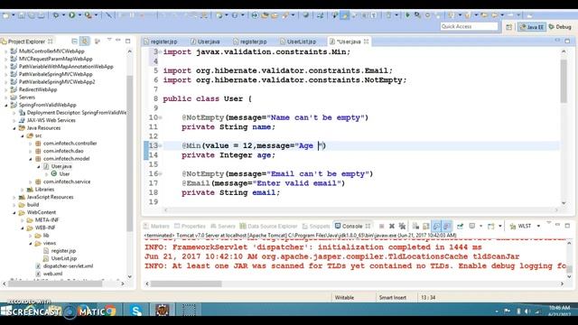Toggle Show Console When Standard Out Changes
This screenshot has width=578, height=325.
436,226
